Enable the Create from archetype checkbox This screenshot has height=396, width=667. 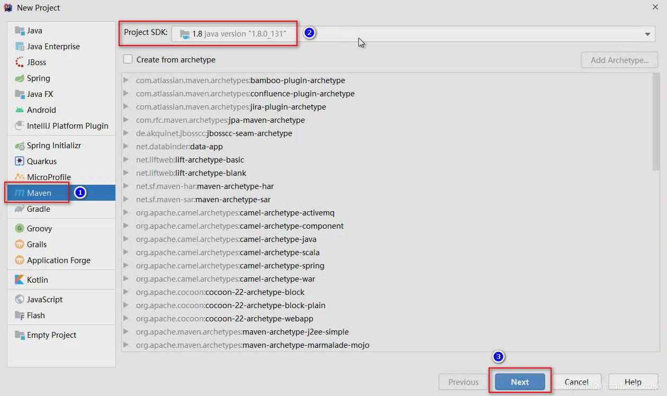[x=128, y=59]
